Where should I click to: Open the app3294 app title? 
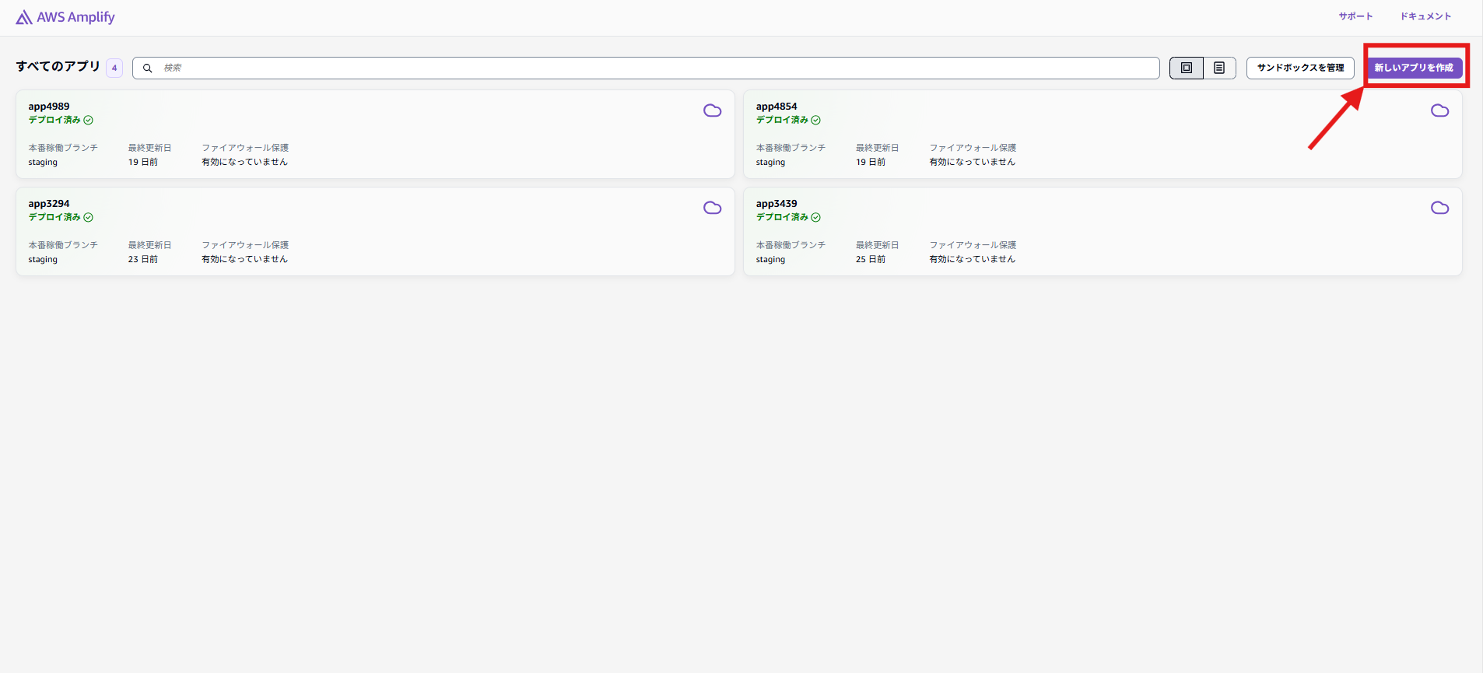click(x=49, y=204)
